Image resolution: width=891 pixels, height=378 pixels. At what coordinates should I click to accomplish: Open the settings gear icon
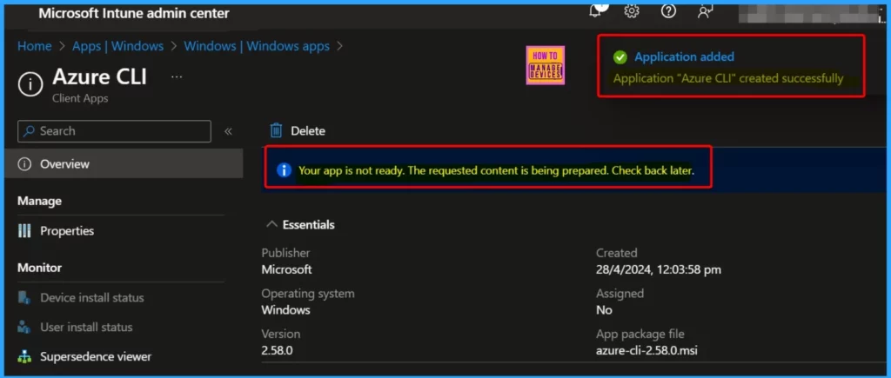(x=632, y=11)
